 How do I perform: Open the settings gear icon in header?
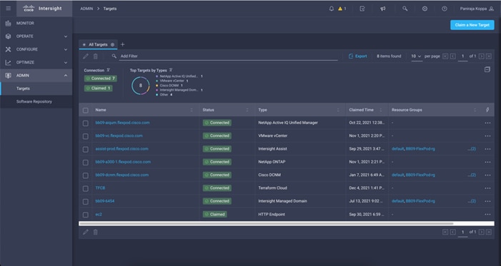click(425, 9)
